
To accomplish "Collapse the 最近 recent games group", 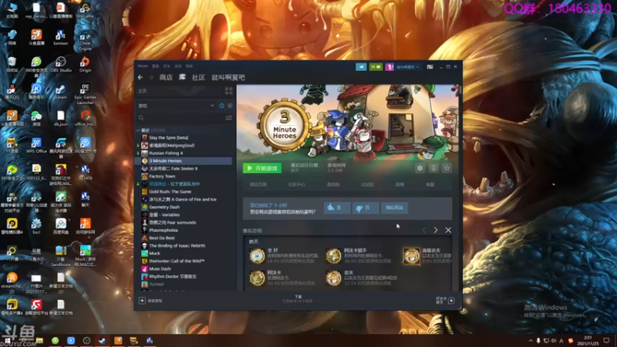I will [x=138, y=130].
